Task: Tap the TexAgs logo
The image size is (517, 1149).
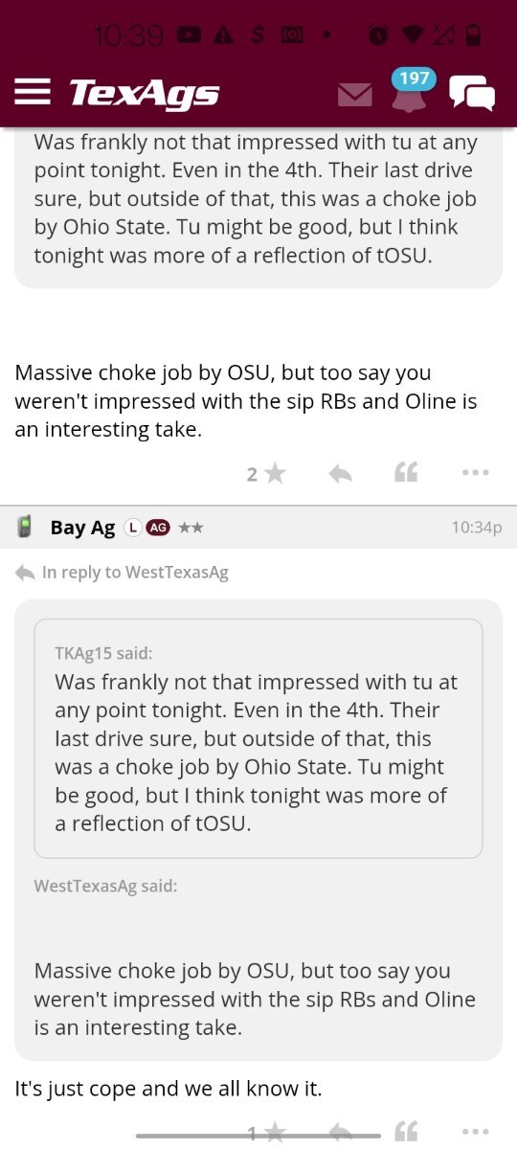Action: click(145, 93)
